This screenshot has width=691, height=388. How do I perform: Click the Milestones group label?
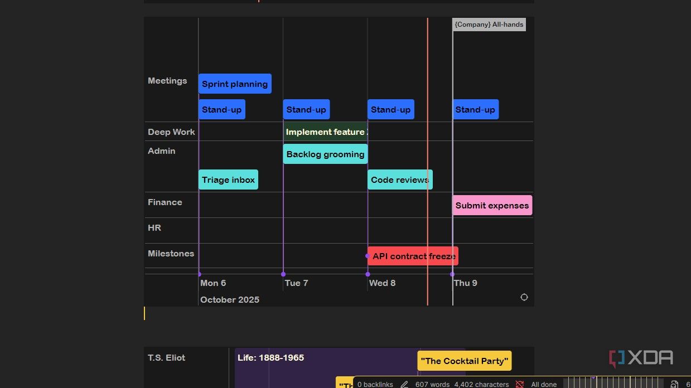(171, 253)
